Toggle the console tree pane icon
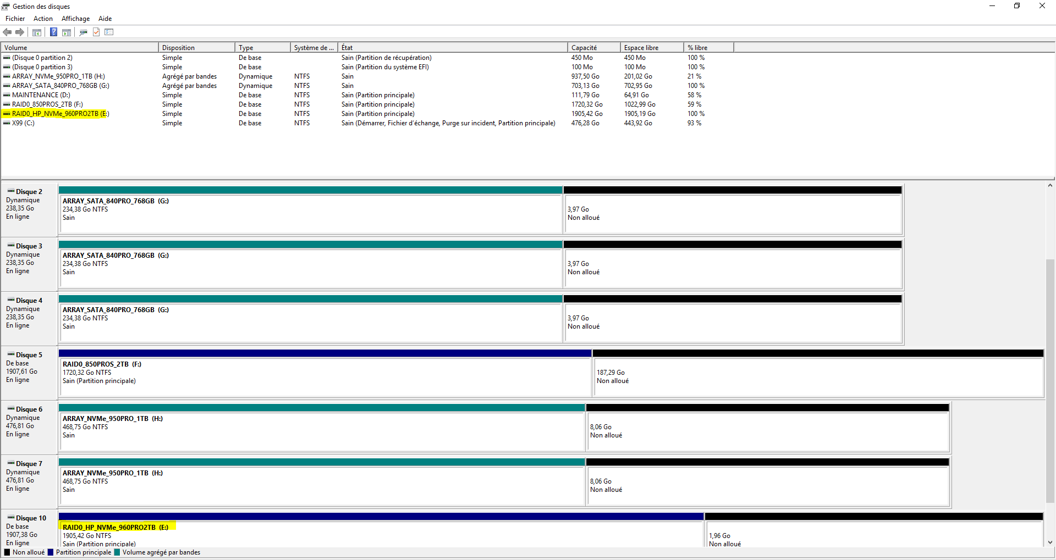The width and height of the screenshot is (1056, 560). [37, 32]
